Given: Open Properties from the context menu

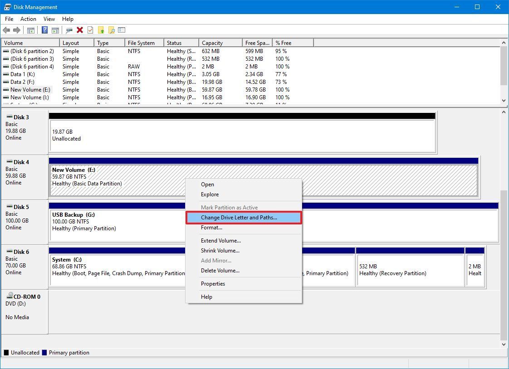Looking at the screenshot, I should pos(213,283).
